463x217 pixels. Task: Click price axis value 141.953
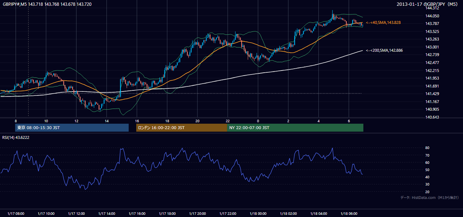click(x=432, y=78)
